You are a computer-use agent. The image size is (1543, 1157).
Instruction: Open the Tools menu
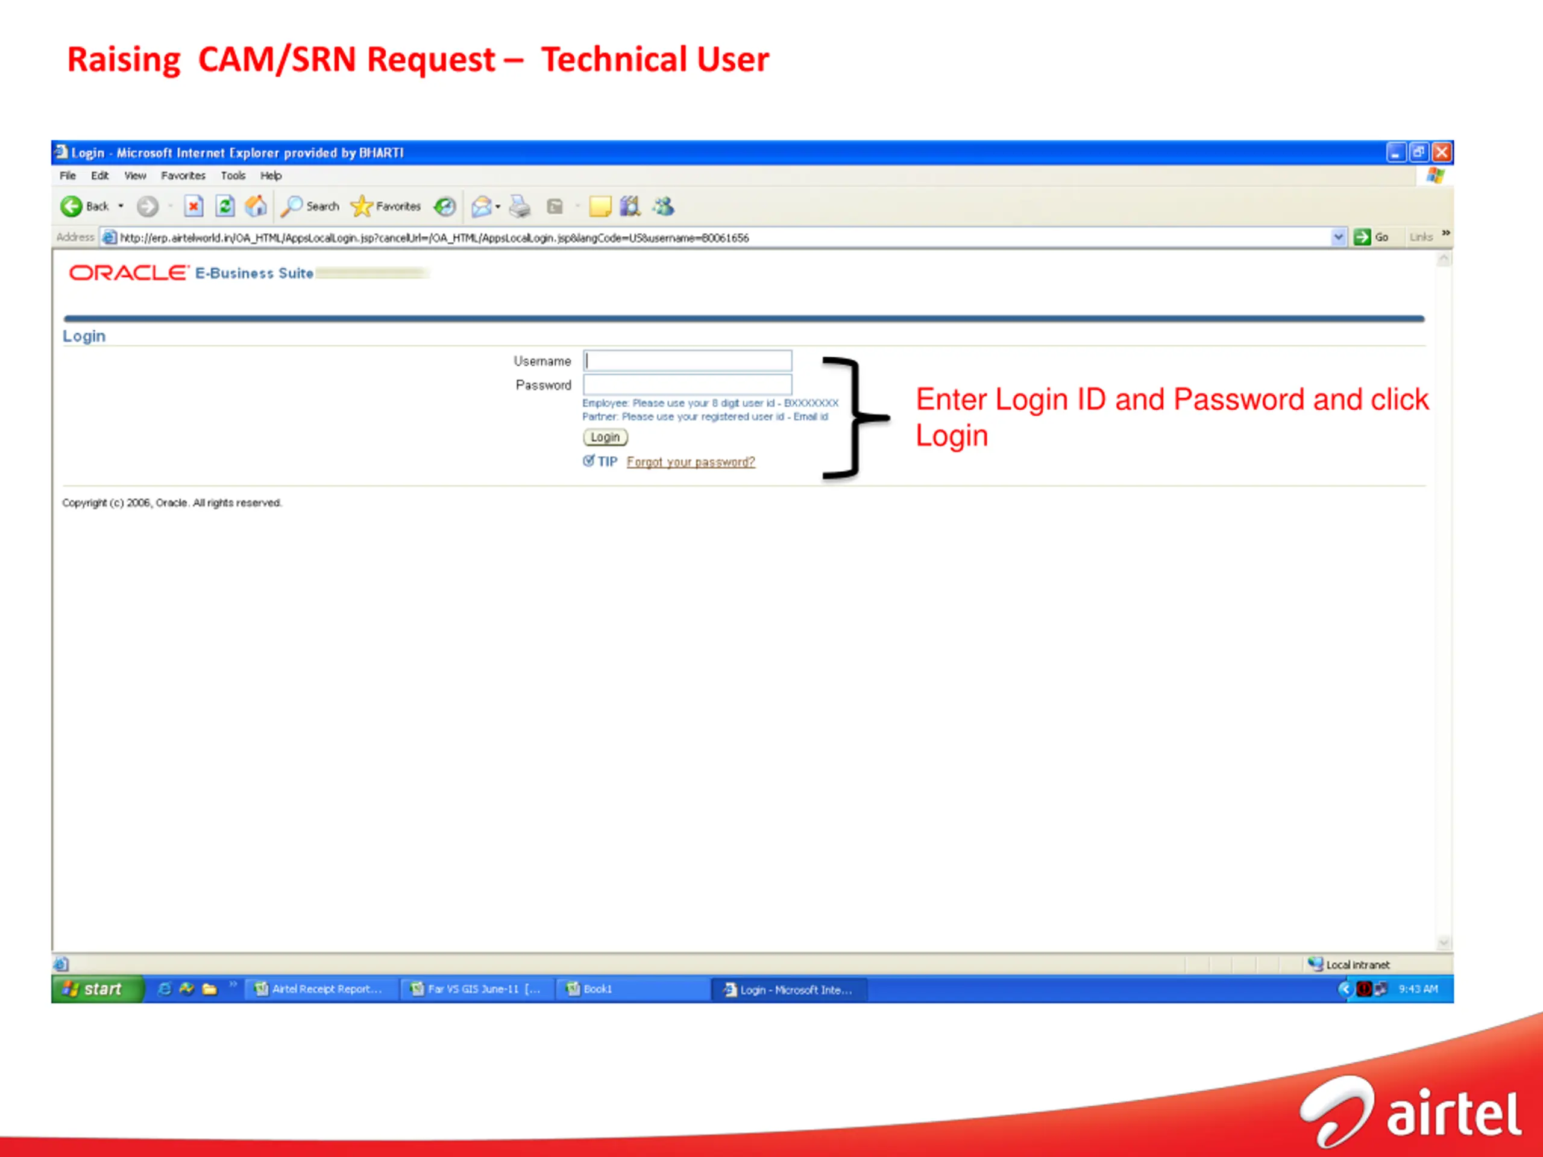click(233, 176)
